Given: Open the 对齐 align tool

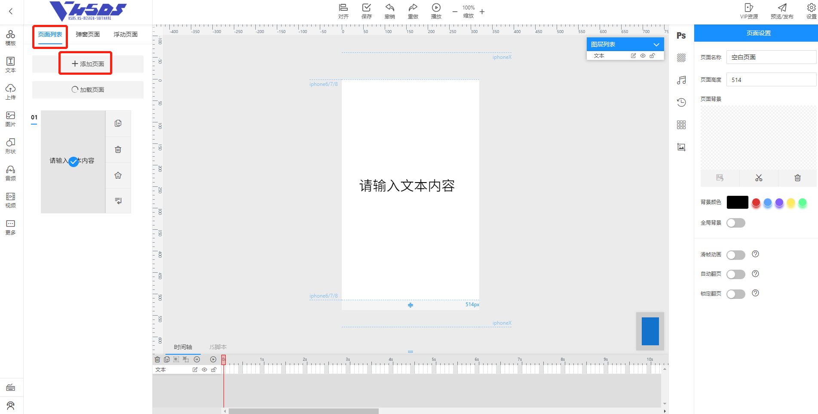Looking at the screenshot, I should [343, 11].
